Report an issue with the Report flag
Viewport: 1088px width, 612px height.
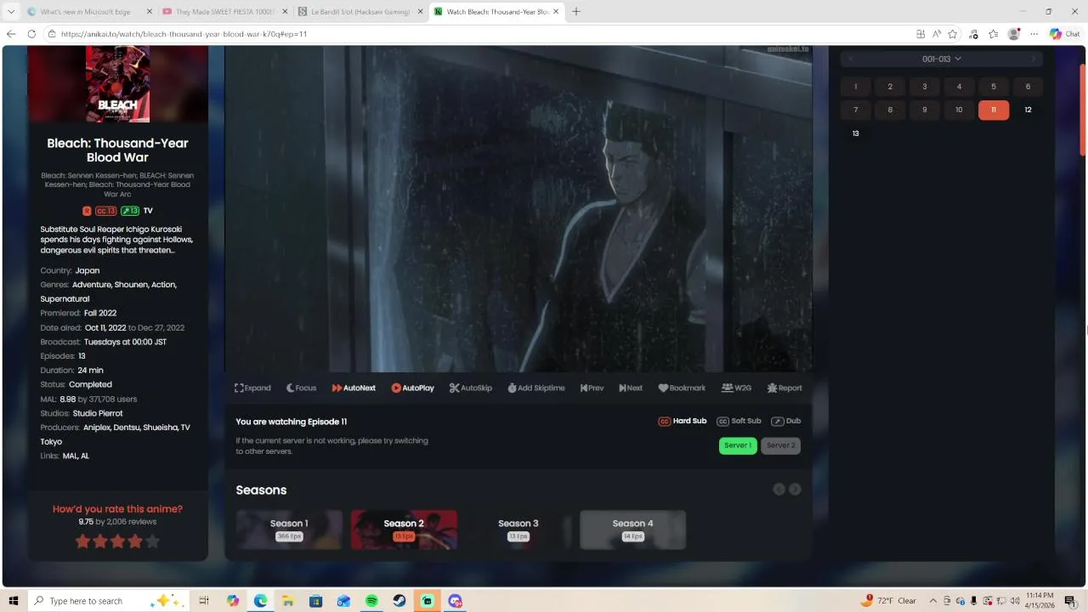pos(785,388)
